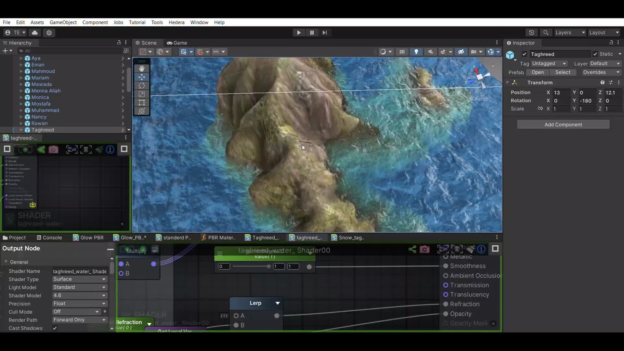
Task: Toggle Scene 2D view mode
Action: (x=402, y=52)
